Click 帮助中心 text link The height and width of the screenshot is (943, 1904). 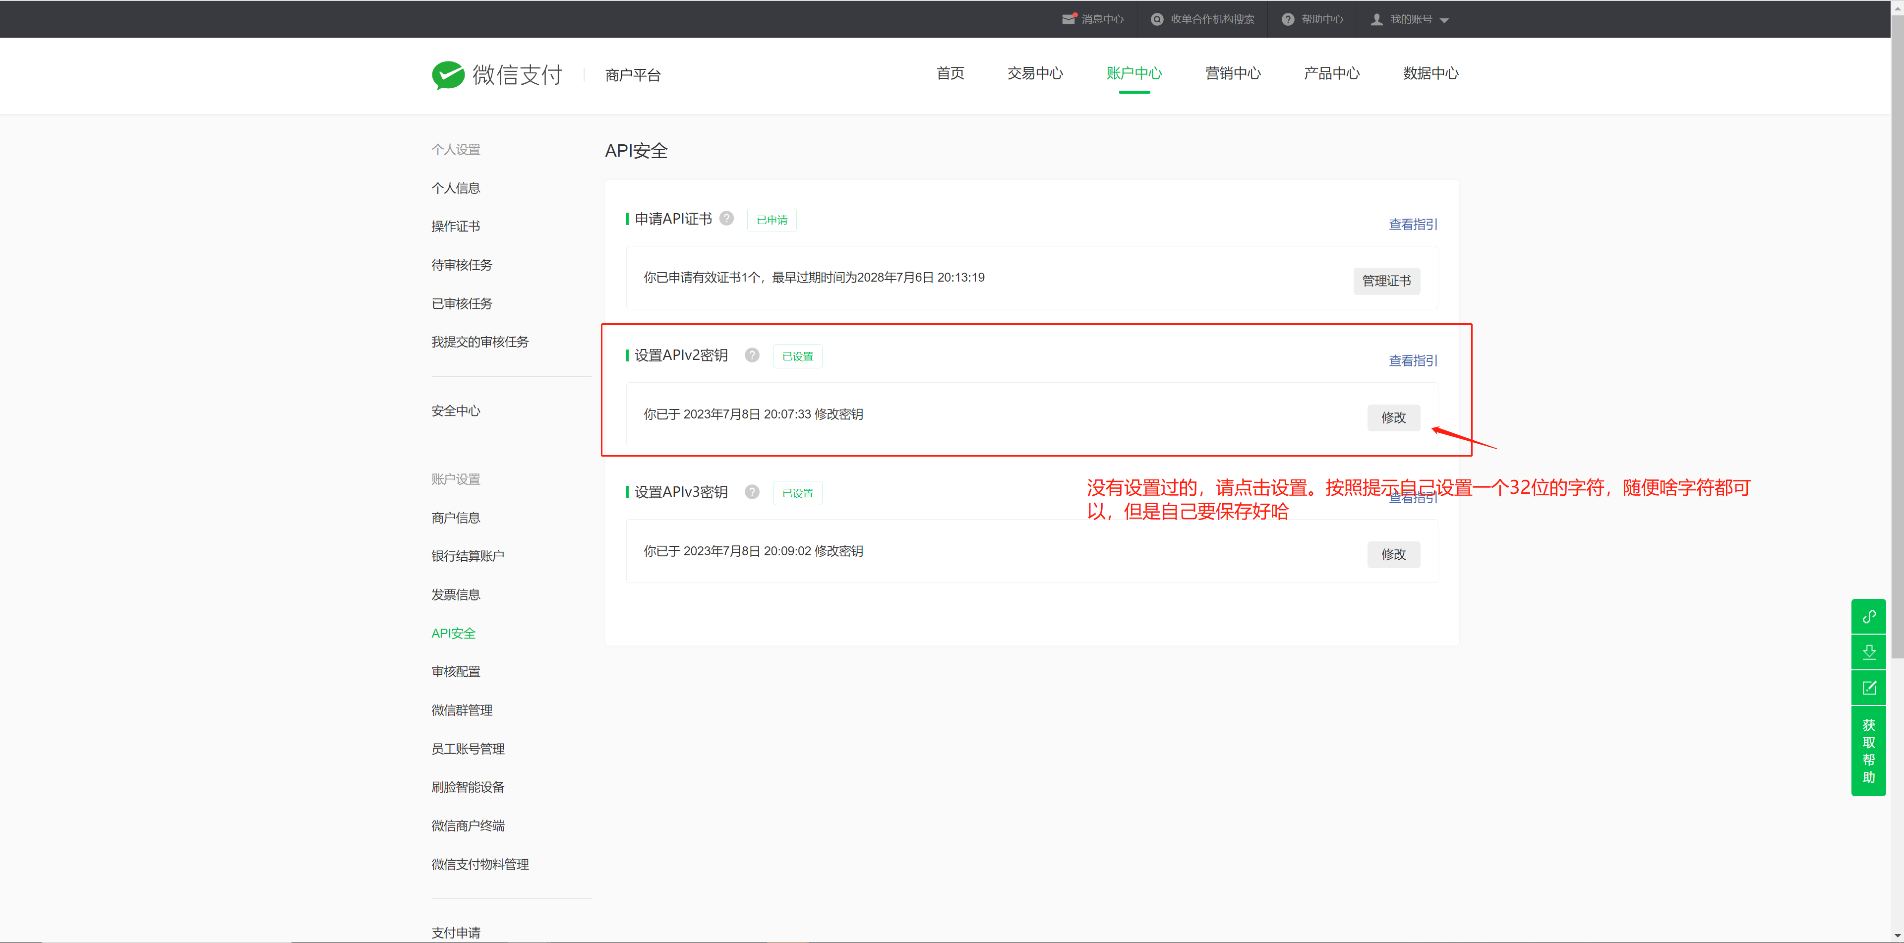(x=1322, y=19)
